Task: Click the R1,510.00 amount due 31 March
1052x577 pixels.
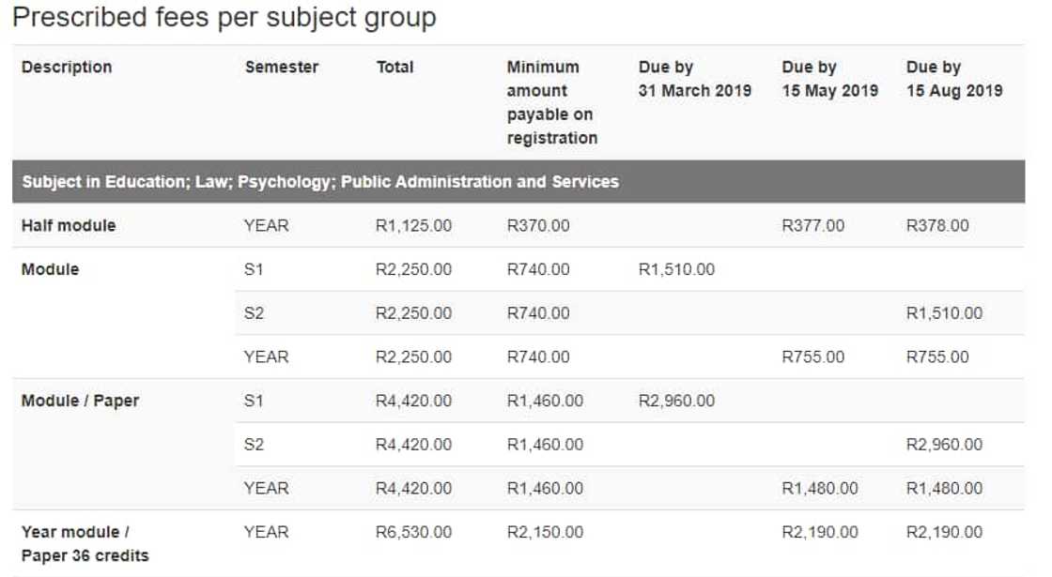Action: pyautogui.click(x=676, y=270)
